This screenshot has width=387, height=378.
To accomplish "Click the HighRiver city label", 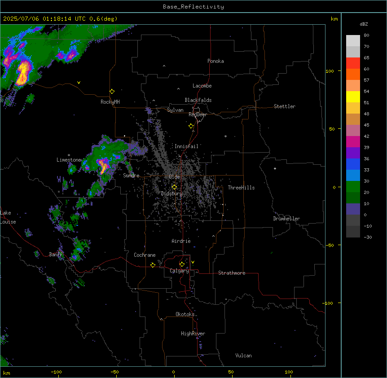I will click(x=193, y=334).
